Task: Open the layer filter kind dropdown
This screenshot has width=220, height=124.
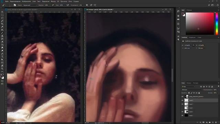Action: click(x=188, y=86)
